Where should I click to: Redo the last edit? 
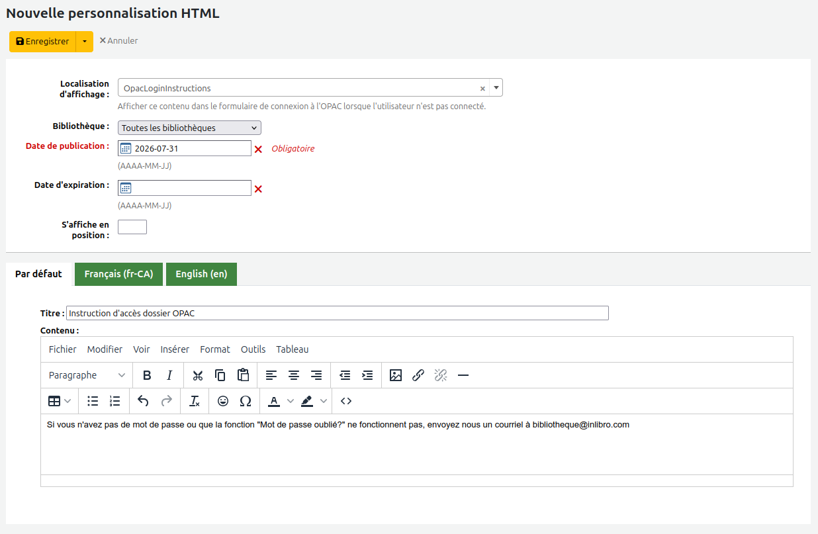(x=166, y=401)
